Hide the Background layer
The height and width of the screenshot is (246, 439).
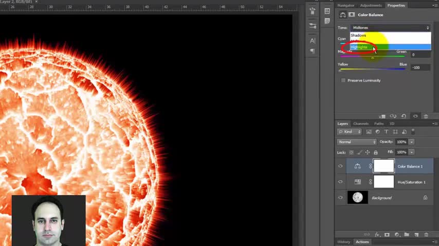[x=340, y=198]
